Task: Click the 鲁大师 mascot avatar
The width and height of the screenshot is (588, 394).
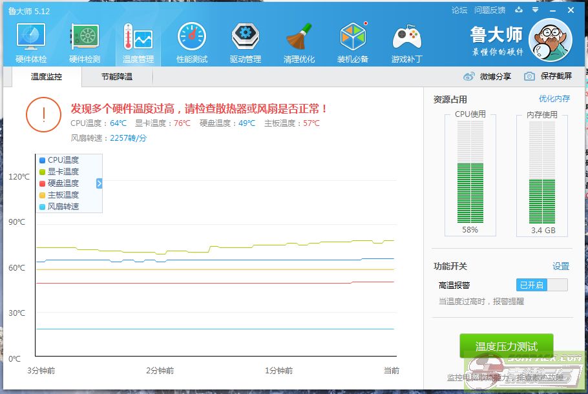Action: 550,40
